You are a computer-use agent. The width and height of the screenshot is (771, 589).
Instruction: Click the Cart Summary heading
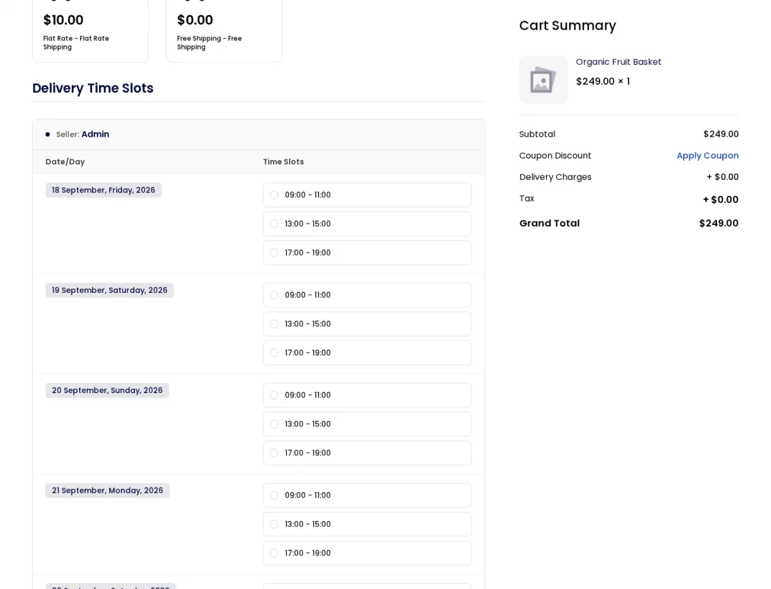[x=567, y=26]
